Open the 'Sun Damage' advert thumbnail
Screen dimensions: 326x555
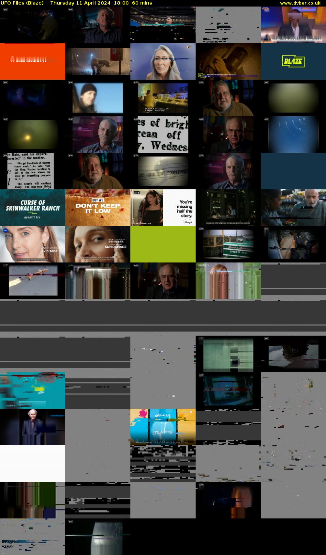(x=98, y=244)
